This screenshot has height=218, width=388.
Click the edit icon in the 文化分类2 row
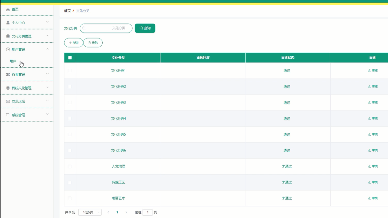[369, 87]
